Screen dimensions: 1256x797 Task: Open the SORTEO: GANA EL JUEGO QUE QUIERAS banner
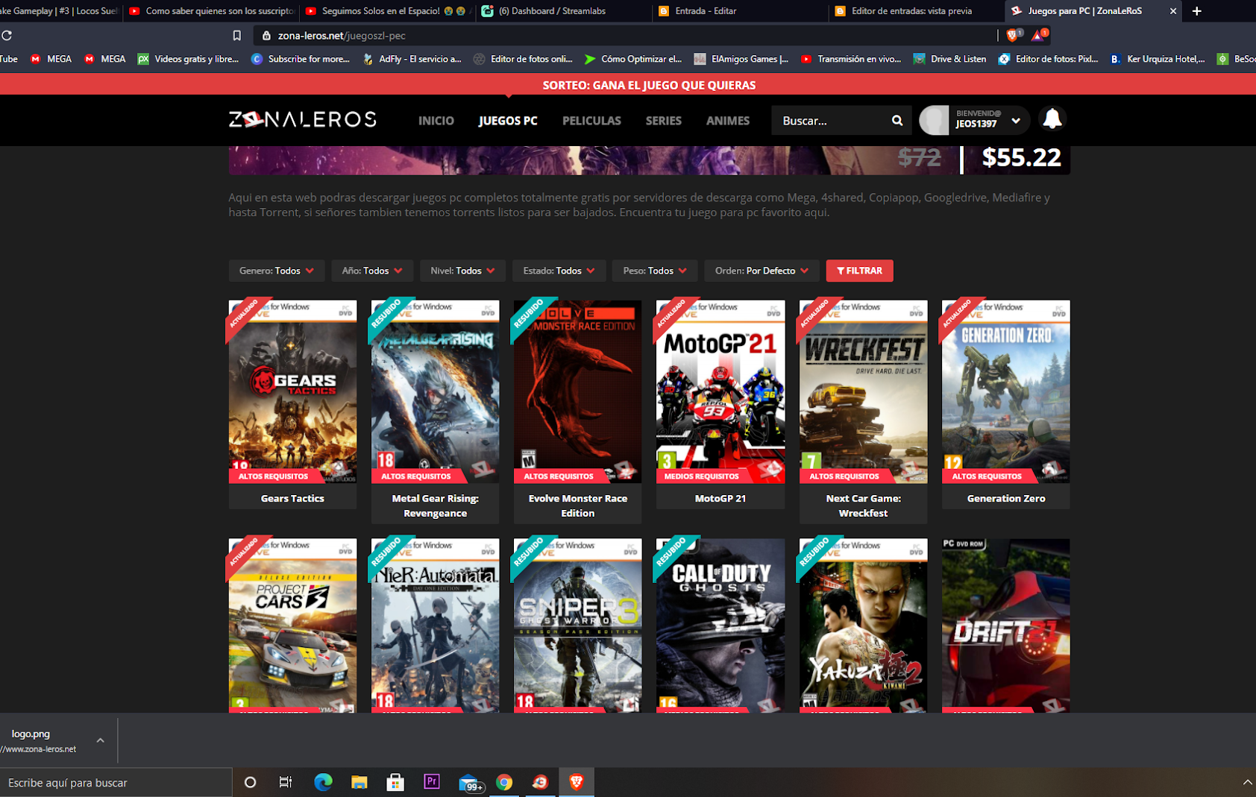[x=649, y=85]
